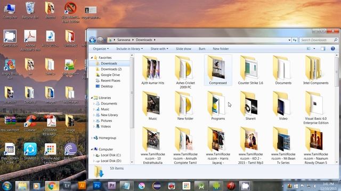Select the Mr.Bean Tv Series folder

point(283,145)
